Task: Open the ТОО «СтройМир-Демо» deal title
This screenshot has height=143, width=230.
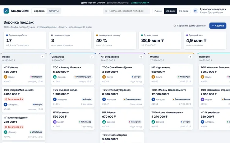Action: pyautogui.click(x=19, y=90)
